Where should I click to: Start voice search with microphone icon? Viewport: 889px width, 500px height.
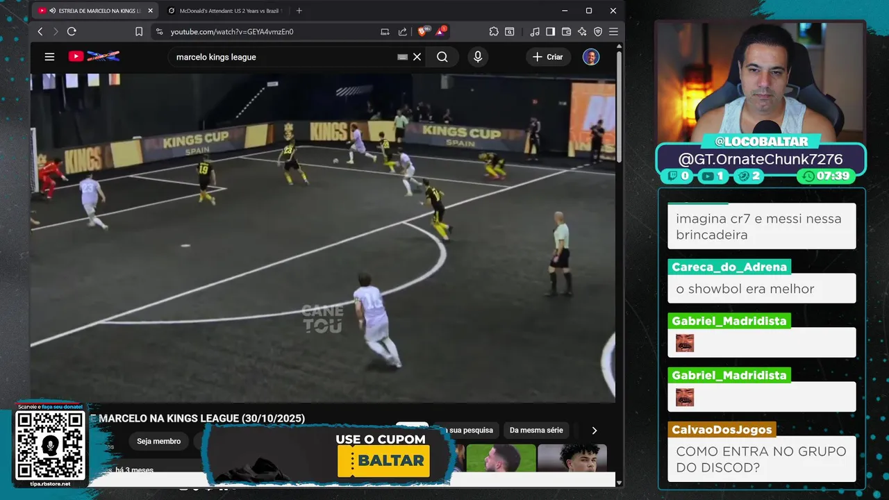pyautogui.click(x=478, y=57)
